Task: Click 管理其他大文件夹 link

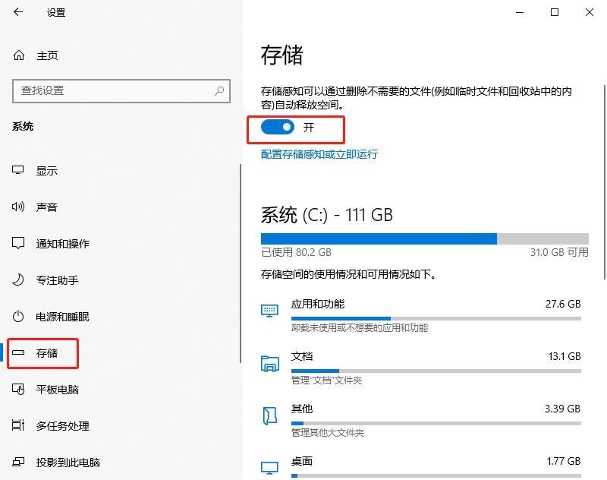Action: [327, 432]
